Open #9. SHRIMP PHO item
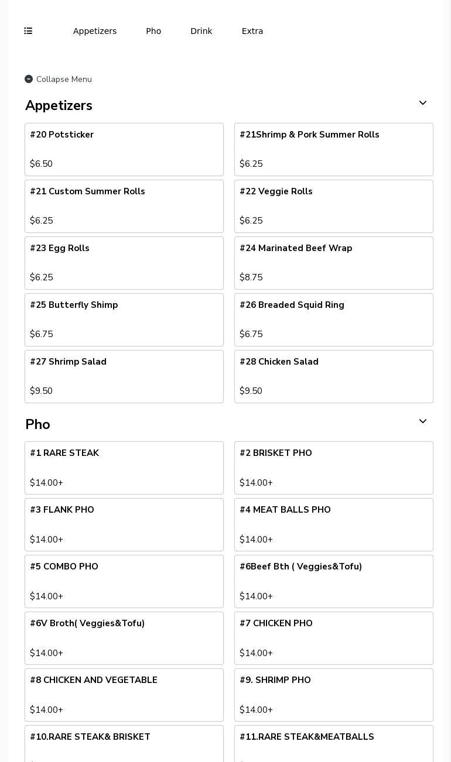This screenshot has width=451, height=762. (x=334, y=695)
